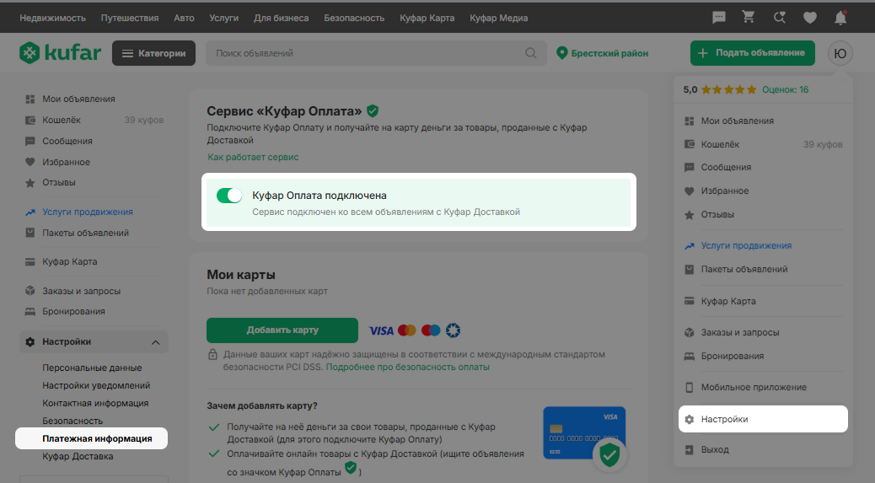The height and width of the screenshot is (483, 875).
Task: Collapse the Настройки section in left sidebar
Action: click(x=156, y=342)
